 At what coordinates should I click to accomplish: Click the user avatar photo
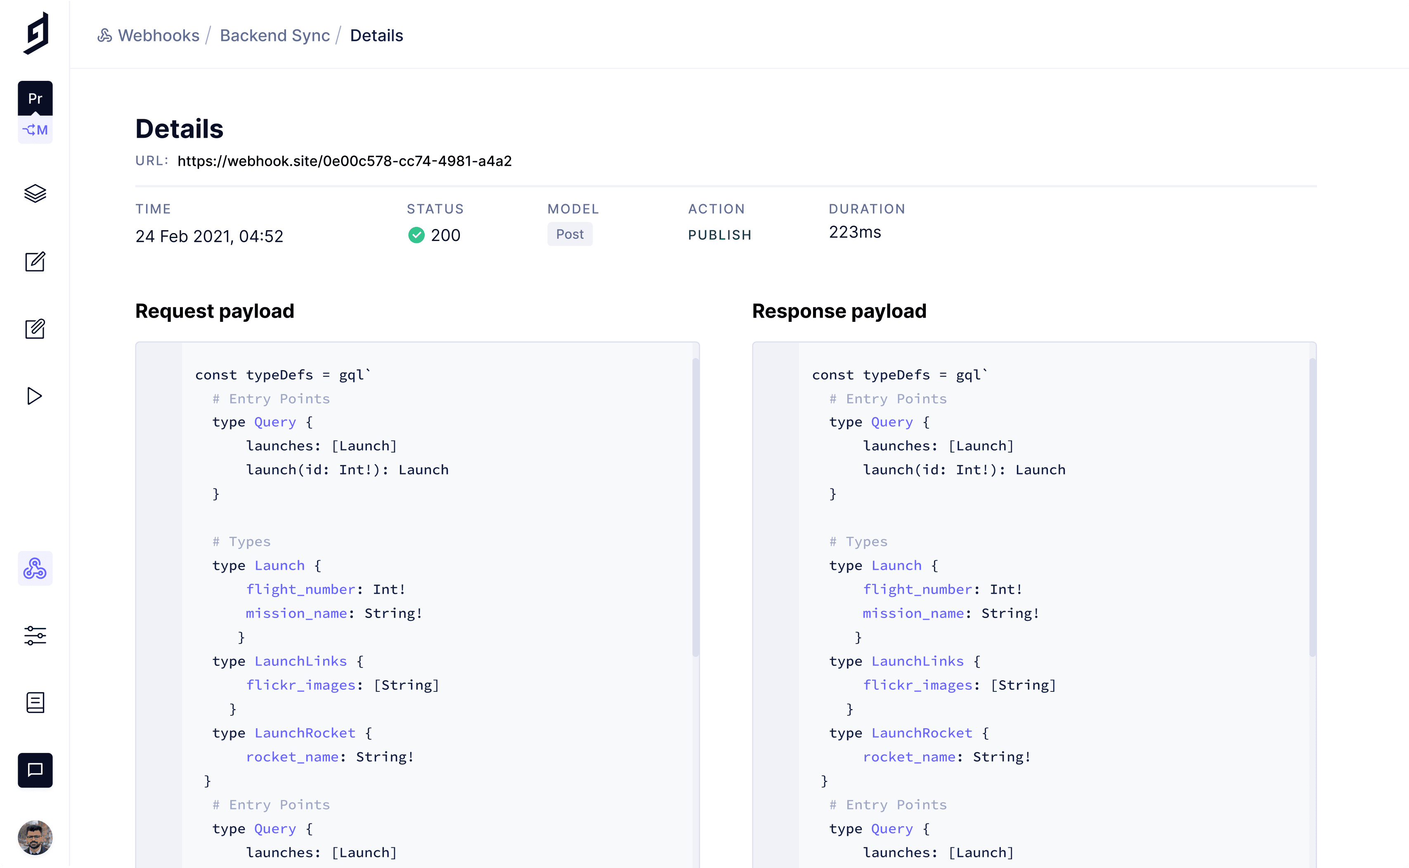pos(35,837)
